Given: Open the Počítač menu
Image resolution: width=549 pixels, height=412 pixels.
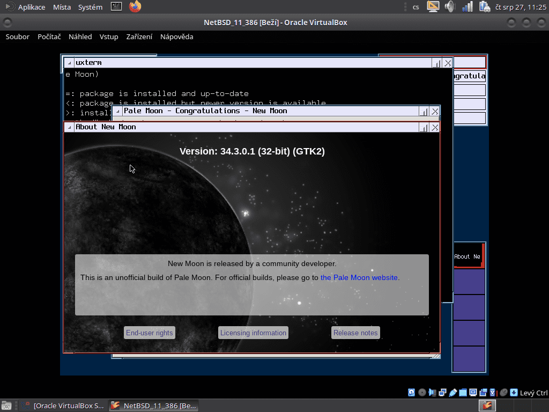Looking at the screenshot, I should point(49,36).
